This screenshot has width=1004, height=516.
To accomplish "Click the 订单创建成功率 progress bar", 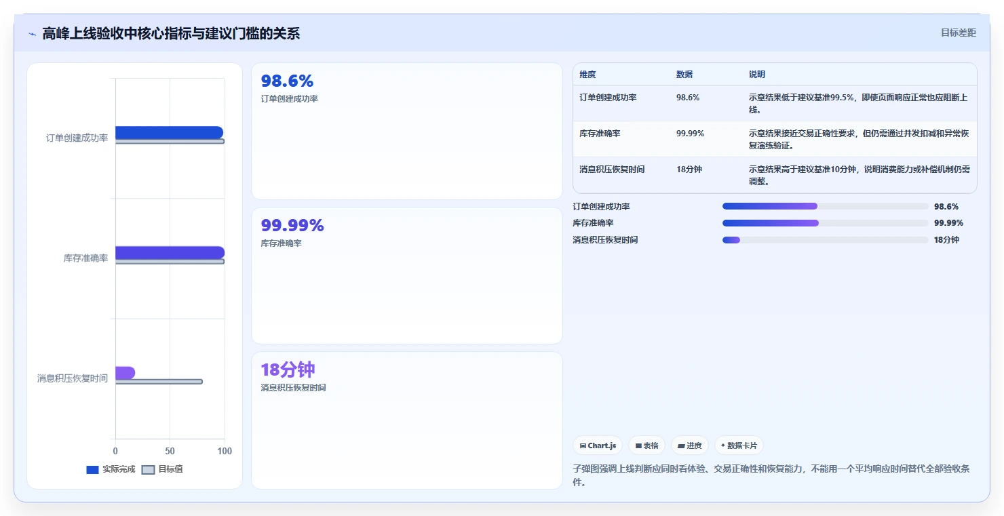I will tap(825, 206).
